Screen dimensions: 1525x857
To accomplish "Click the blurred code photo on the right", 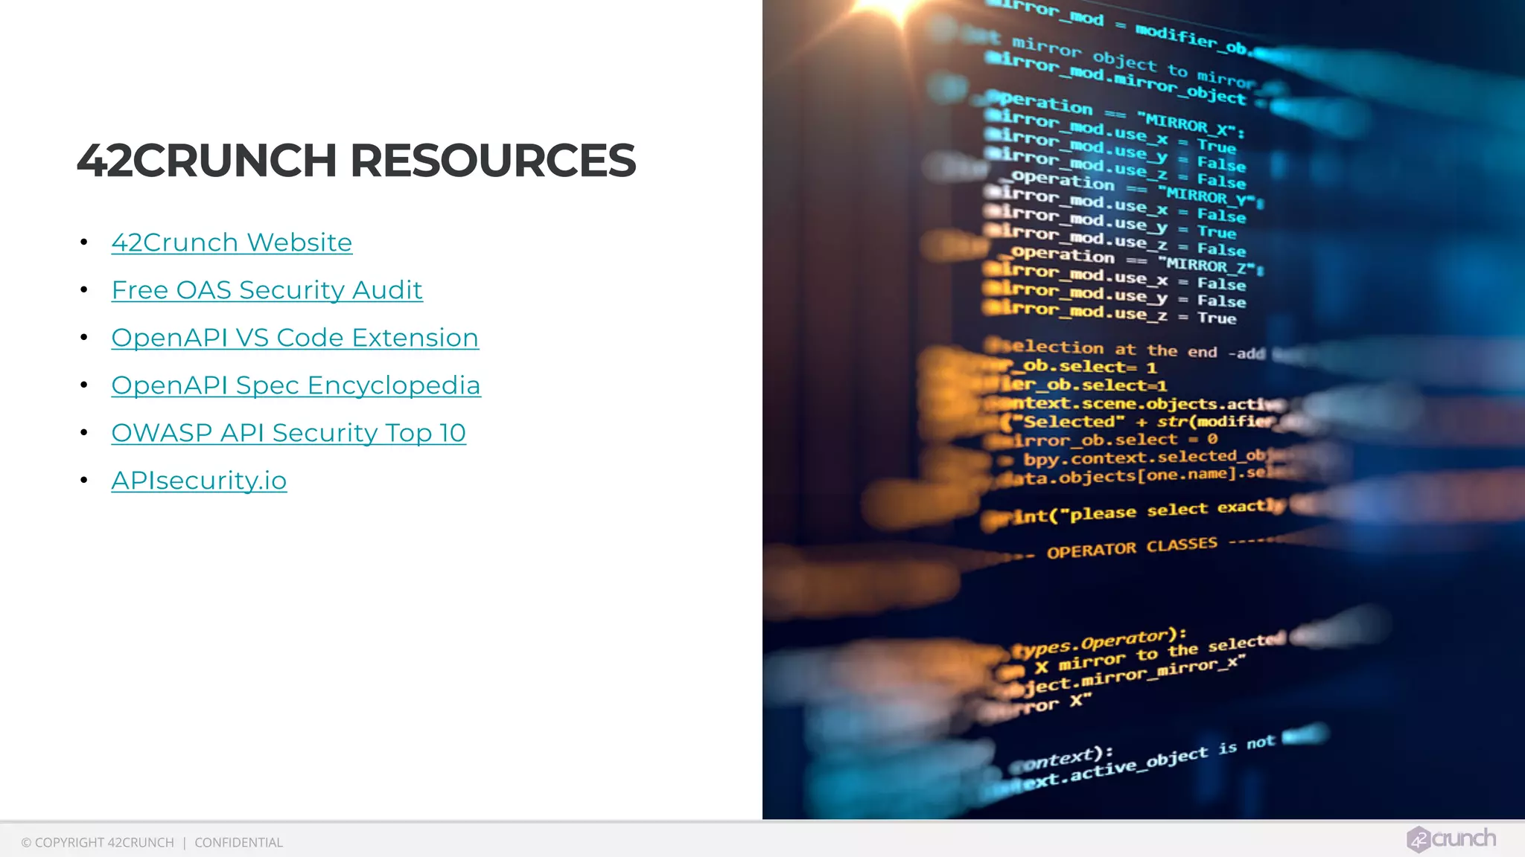I will click(x=1144, y=409).
